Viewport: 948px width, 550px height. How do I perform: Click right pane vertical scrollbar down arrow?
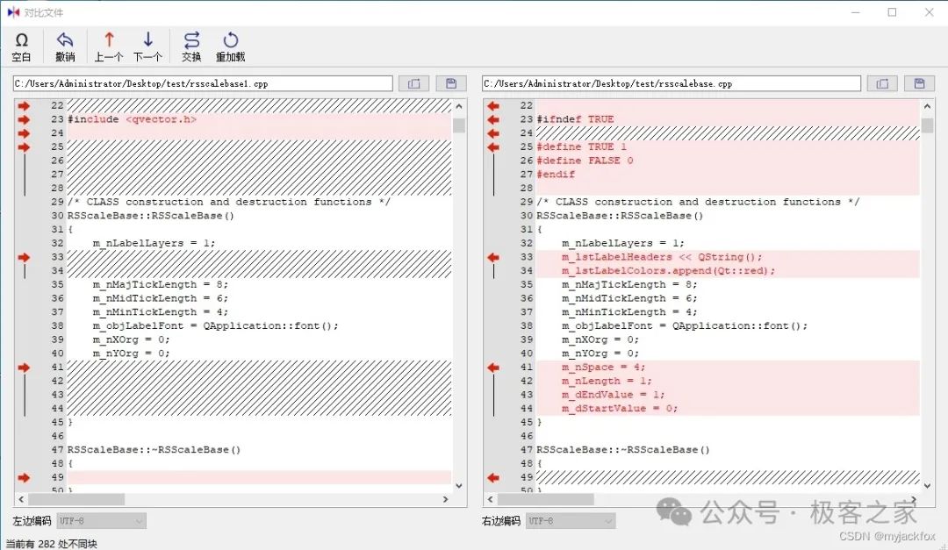(x=928, y=485)
